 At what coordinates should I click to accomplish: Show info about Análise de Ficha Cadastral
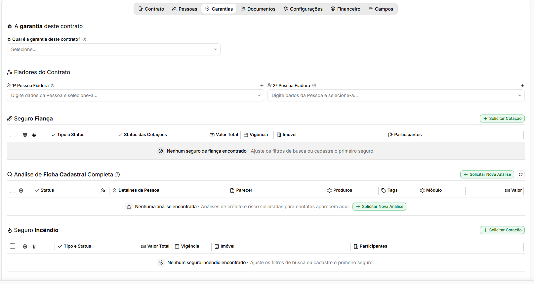click(117, 174)
